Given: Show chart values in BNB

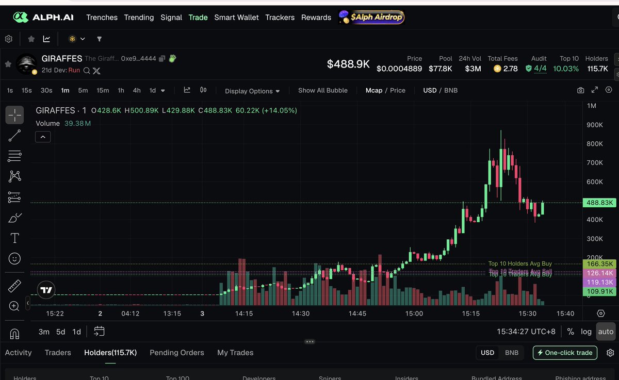Looking at the screenshot, I should pos(451,90).
